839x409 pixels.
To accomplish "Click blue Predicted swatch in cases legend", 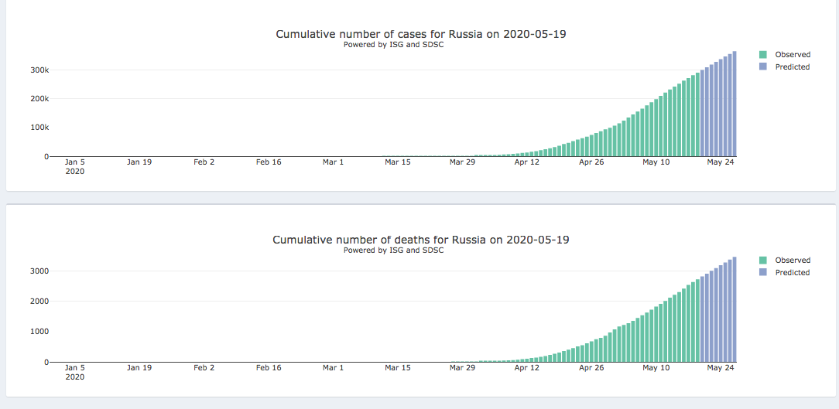I will [x=763, y=67].
